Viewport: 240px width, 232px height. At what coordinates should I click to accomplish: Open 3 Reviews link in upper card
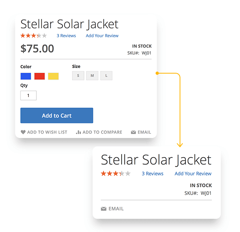coord(66,36)
